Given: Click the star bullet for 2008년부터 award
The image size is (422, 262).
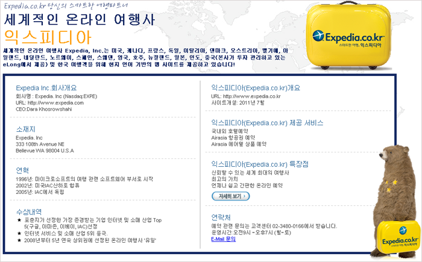Looking at the screenshot, I should (19, 240).
